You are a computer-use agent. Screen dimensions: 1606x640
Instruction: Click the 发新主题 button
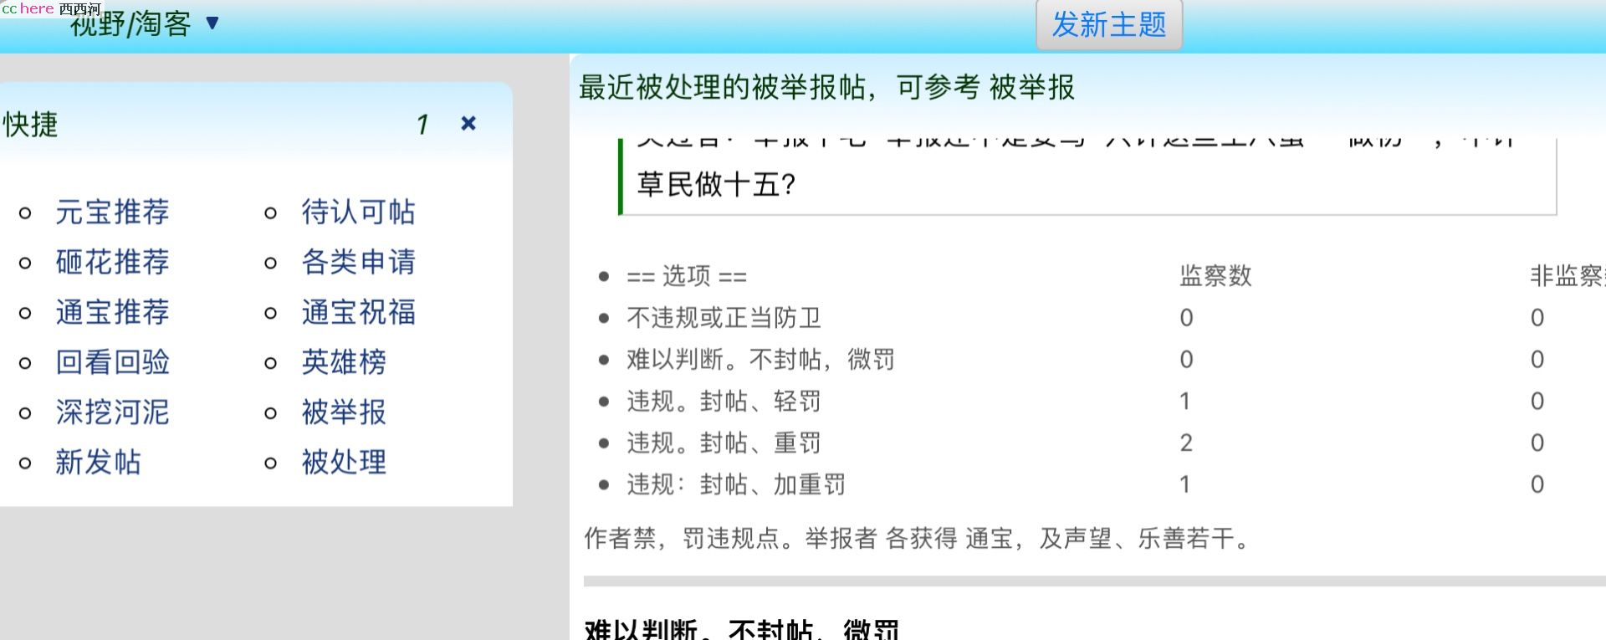coord(1109,24)
